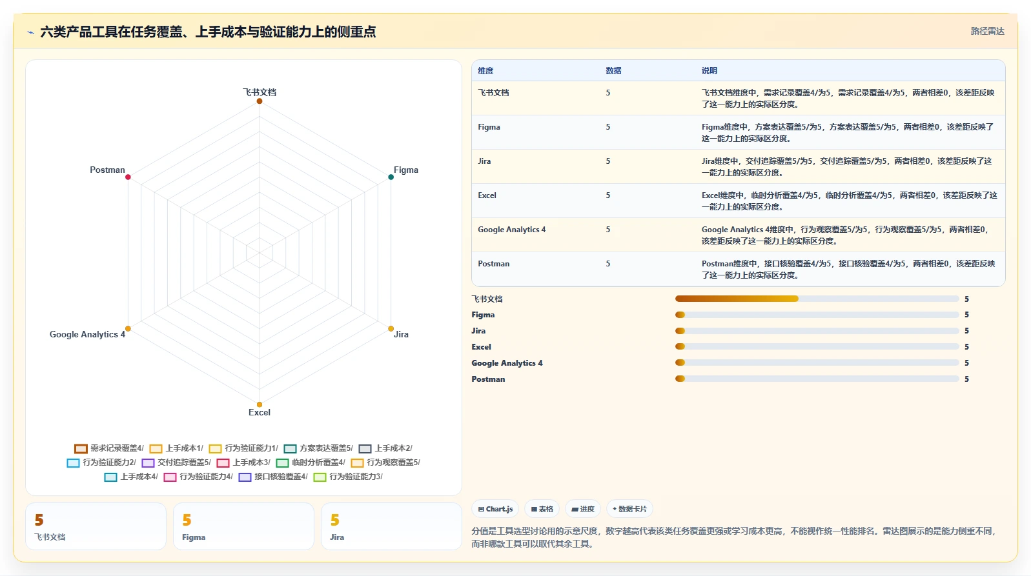Click the Postman axis label on radar
Viewport: 1031px width, 576px height.
pyautogui.click(x=107, y=170)
